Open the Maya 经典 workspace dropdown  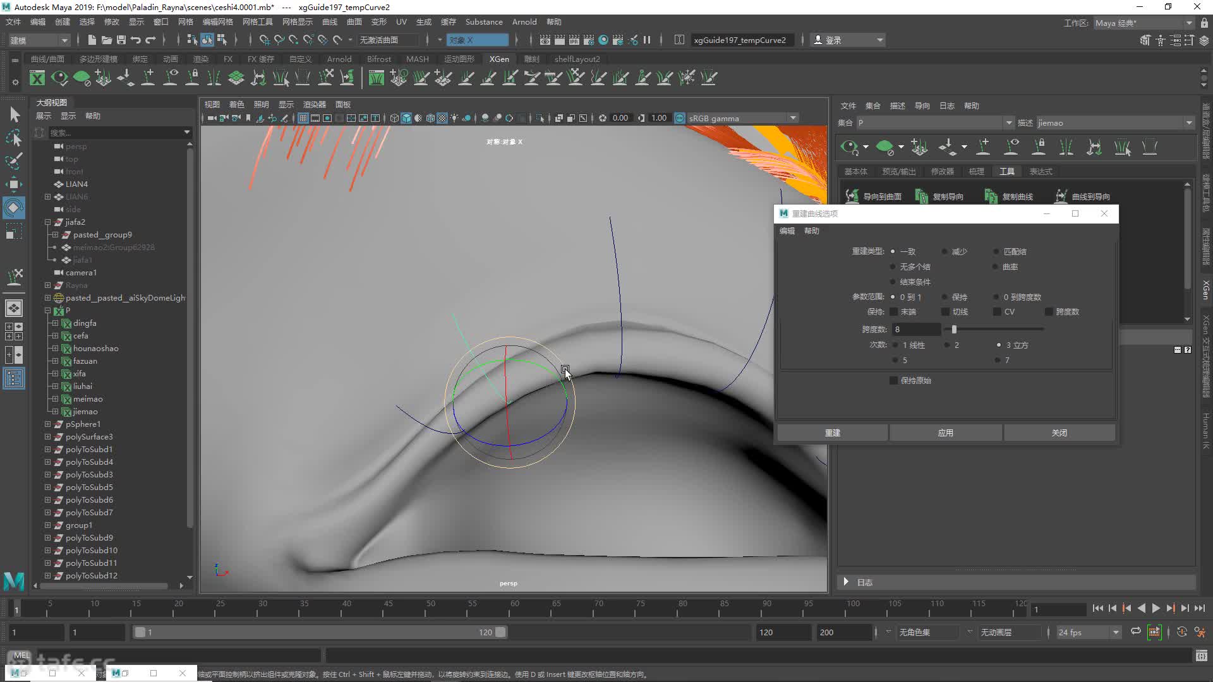tap(1144, 23)
